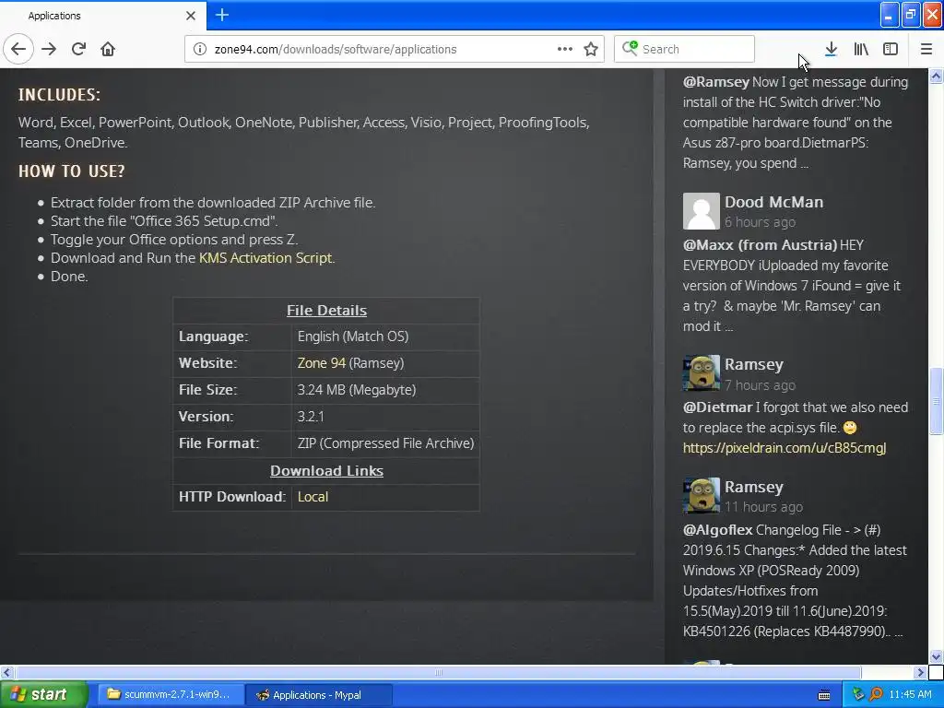This screenshot has height=708, width=944.
Task: Click the horizontal scrollbar right arrow
Action: click(921, 672)
